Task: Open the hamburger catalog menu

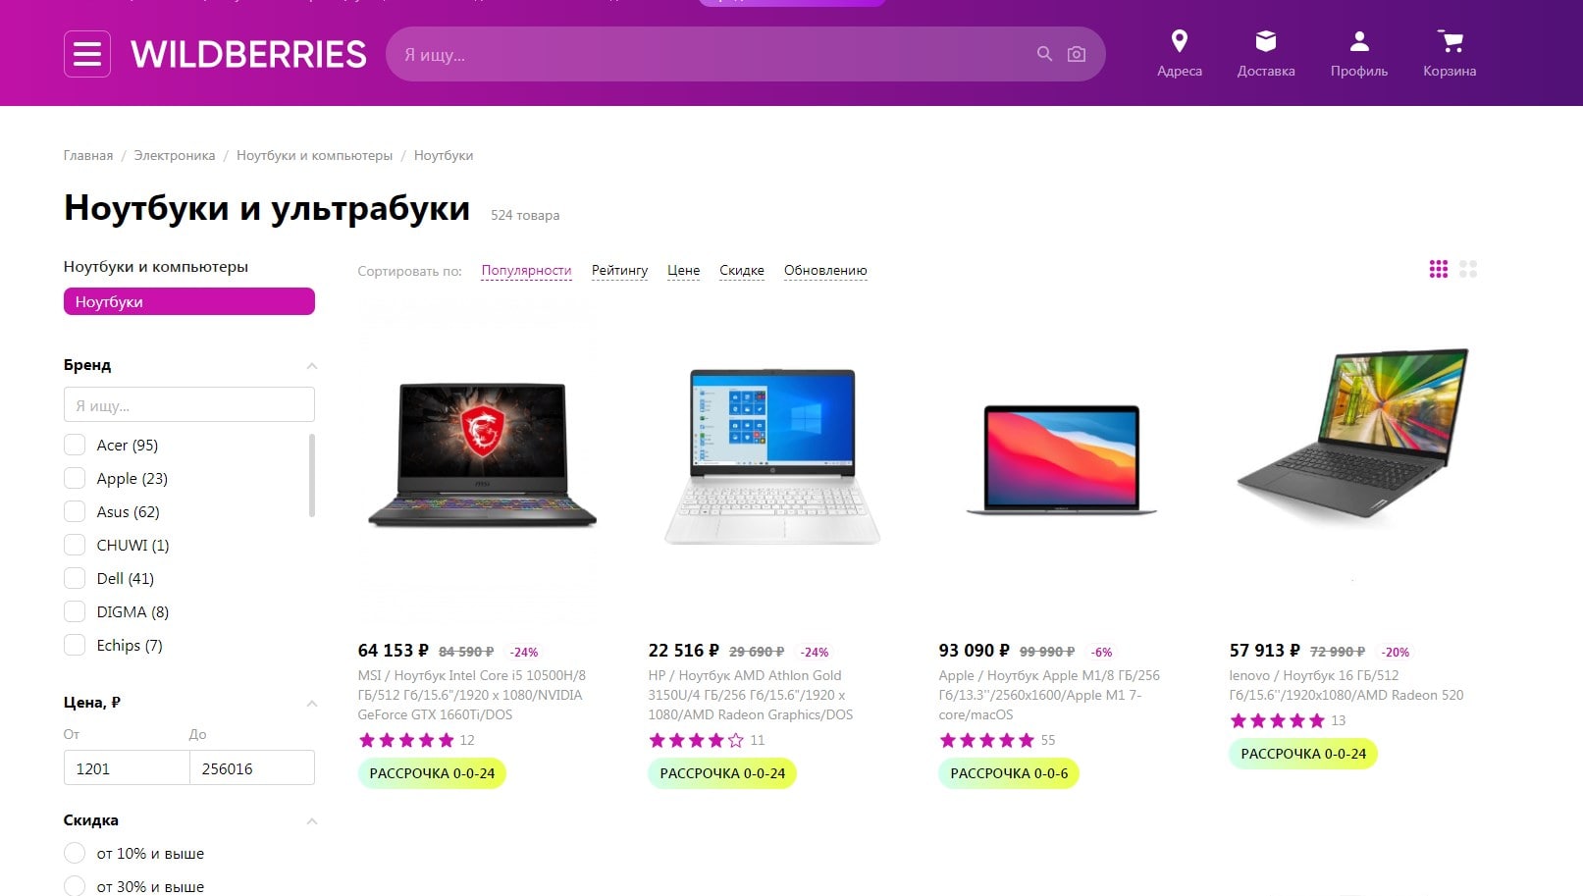Action: [87, 54]
